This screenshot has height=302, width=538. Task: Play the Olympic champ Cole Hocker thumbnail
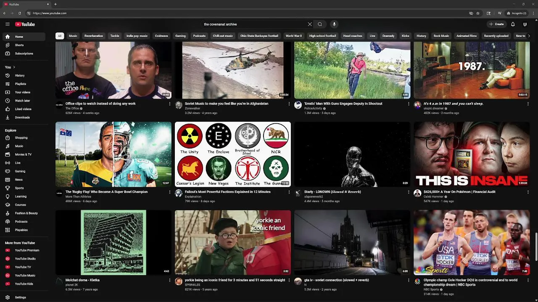(x=472, y=242)
